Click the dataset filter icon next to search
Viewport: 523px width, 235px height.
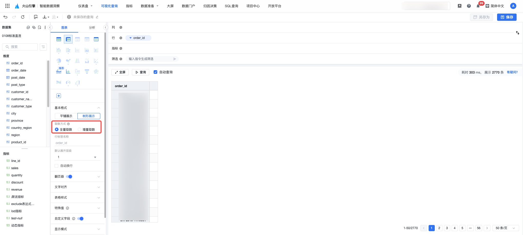[43, 47]
